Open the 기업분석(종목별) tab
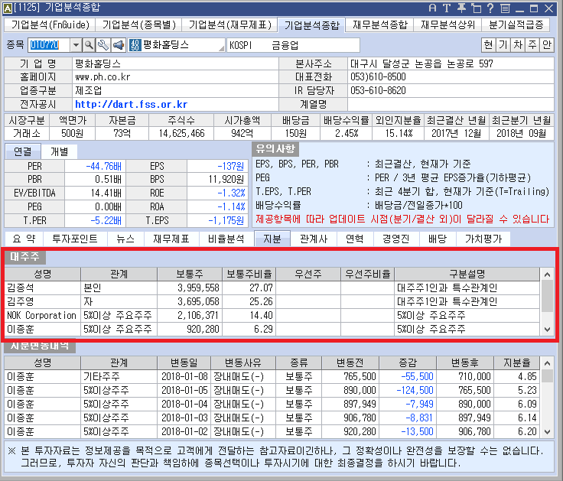 coord(139,24)
